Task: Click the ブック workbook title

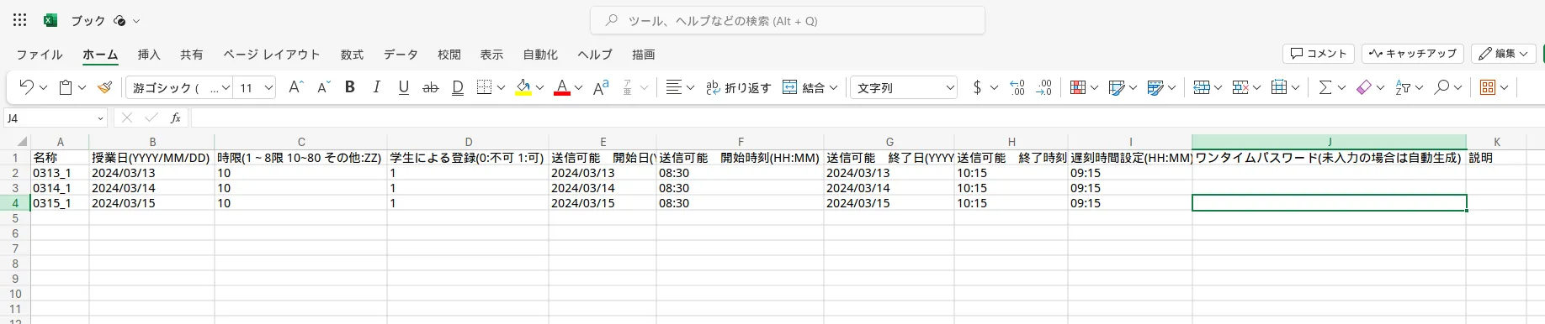Action: (88, 20)
